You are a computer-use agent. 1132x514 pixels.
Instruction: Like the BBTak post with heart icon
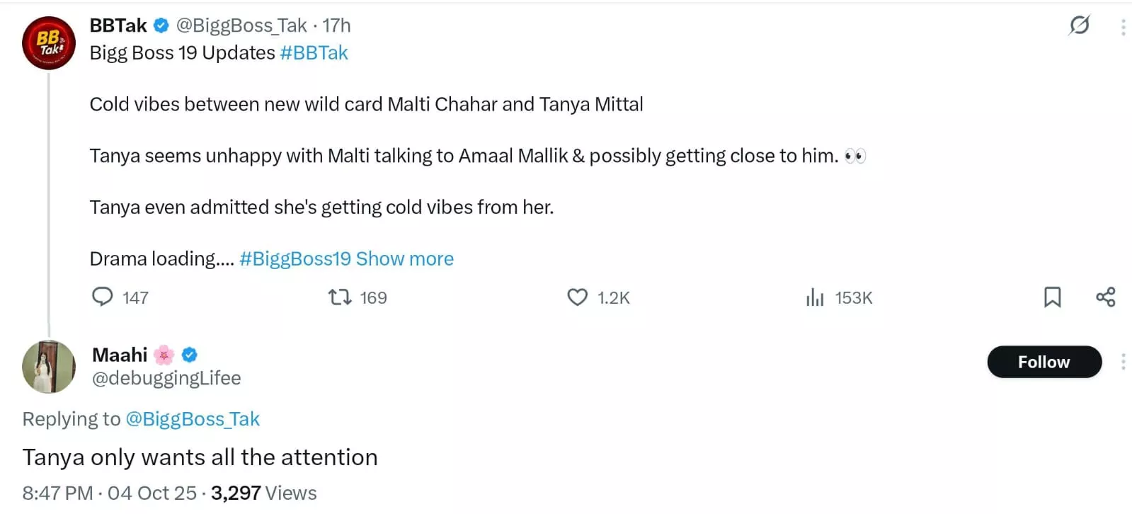tap(577, 297)
